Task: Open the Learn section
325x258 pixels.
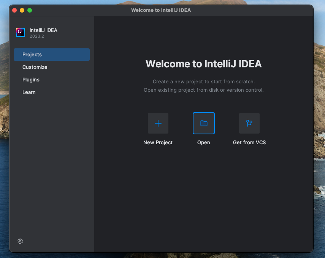Action: (29, 92)
